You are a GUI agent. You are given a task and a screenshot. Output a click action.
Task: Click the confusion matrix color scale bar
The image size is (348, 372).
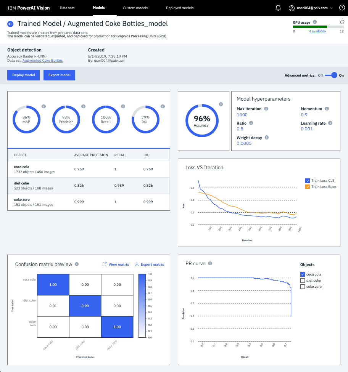[142, 306]
